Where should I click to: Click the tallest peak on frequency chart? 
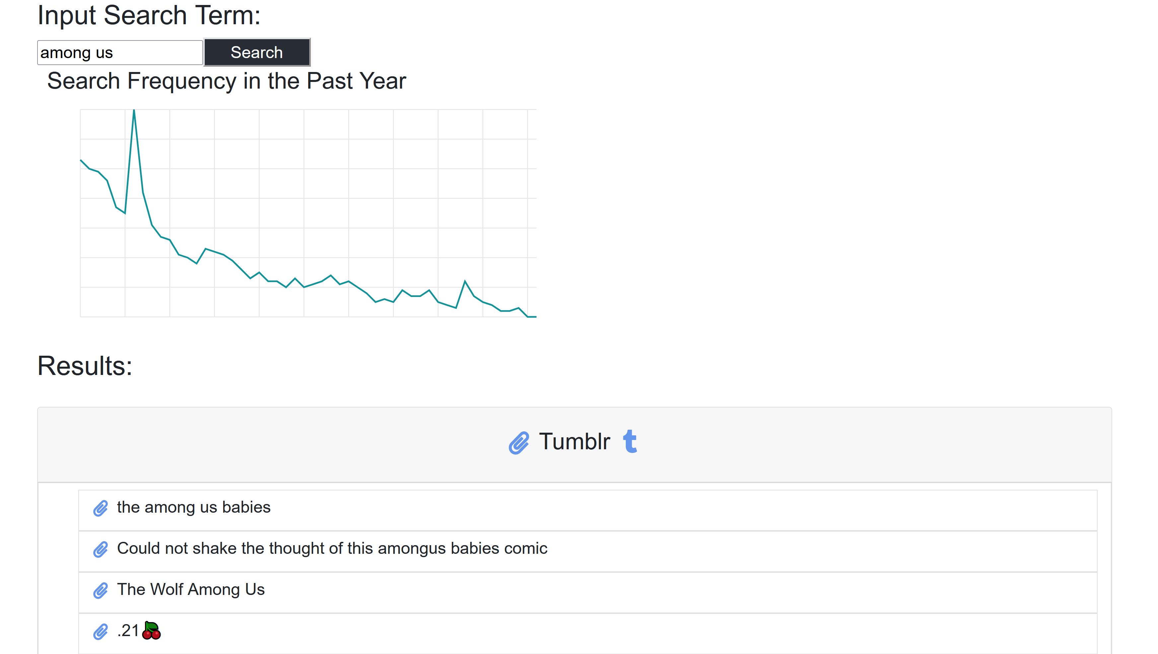pos(134,110)
